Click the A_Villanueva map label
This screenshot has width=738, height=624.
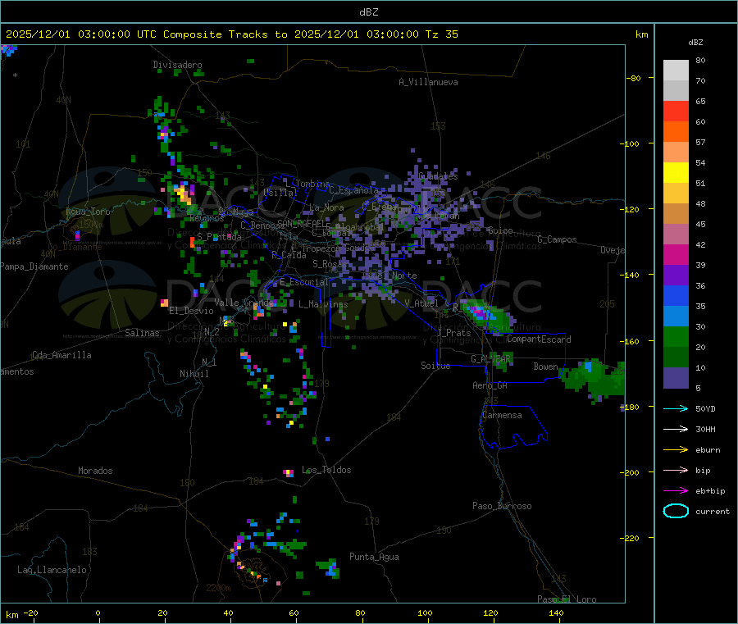click(428, 82)
